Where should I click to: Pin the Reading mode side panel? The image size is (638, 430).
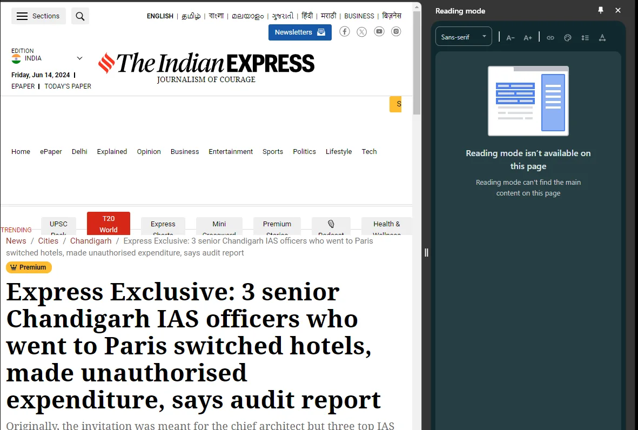pos(601,11)
